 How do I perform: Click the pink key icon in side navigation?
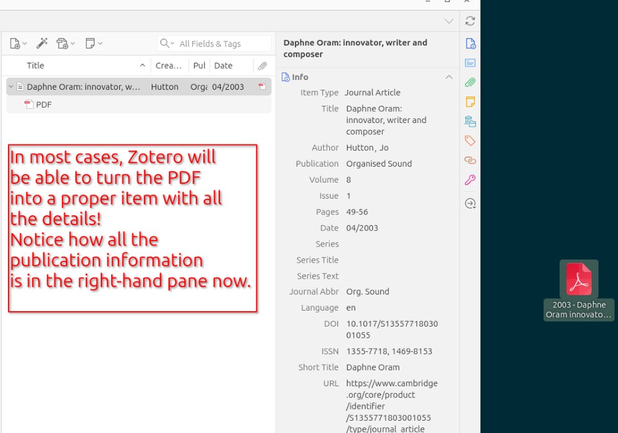click(x=470, y=180)
